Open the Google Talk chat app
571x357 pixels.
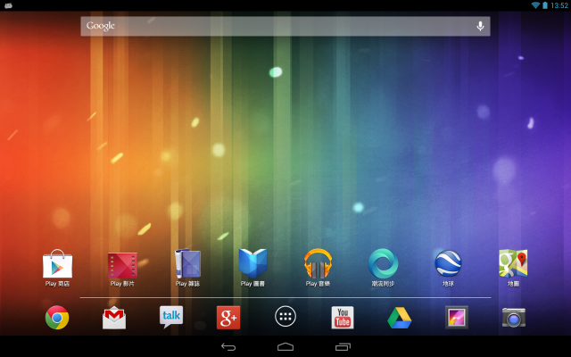click(x=171, y=317)
